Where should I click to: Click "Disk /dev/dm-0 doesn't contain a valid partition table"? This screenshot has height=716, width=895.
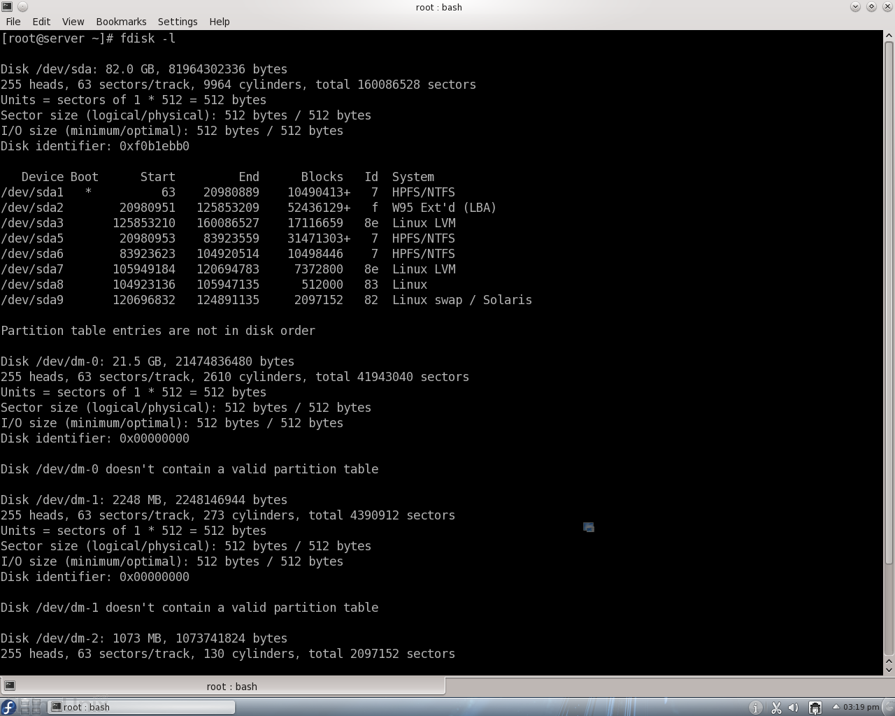[x=189, y=469]
